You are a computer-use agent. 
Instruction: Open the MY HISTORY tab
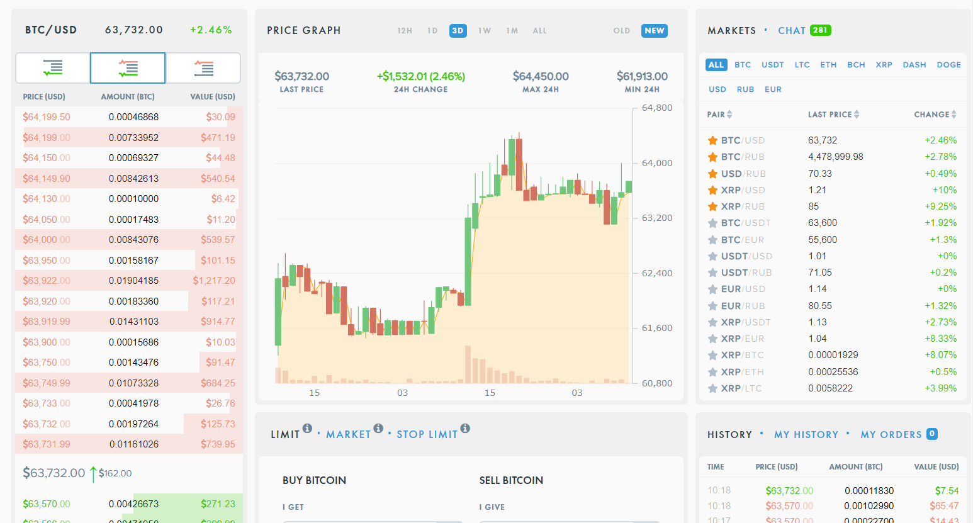coord(806,435)
